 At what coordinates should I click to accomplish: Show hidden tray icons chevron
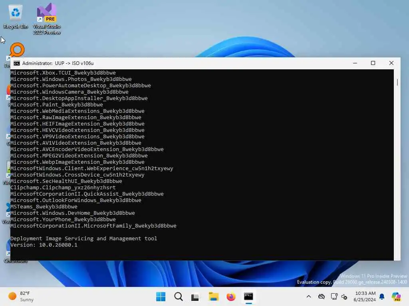click(309, 296)
